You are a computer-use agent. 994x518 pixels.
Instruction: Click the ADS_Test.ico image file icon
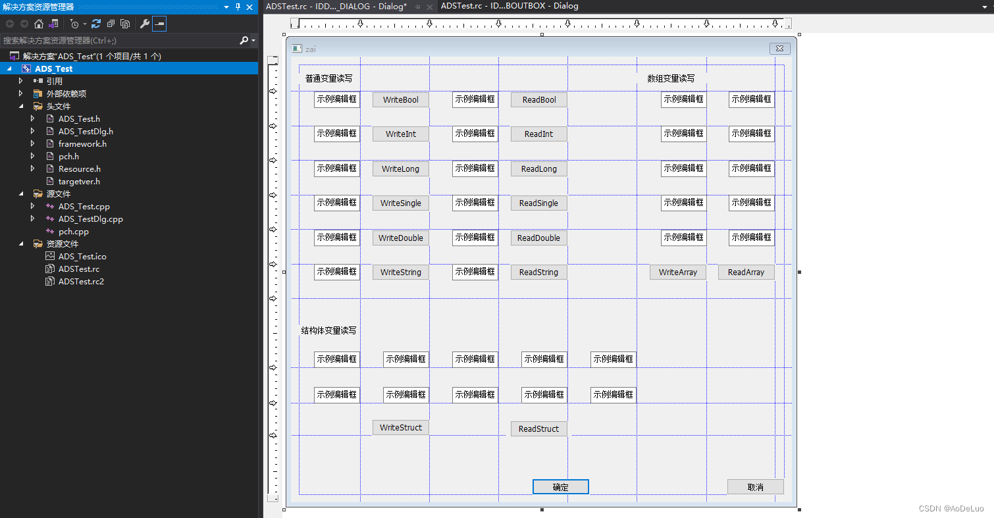50,256
